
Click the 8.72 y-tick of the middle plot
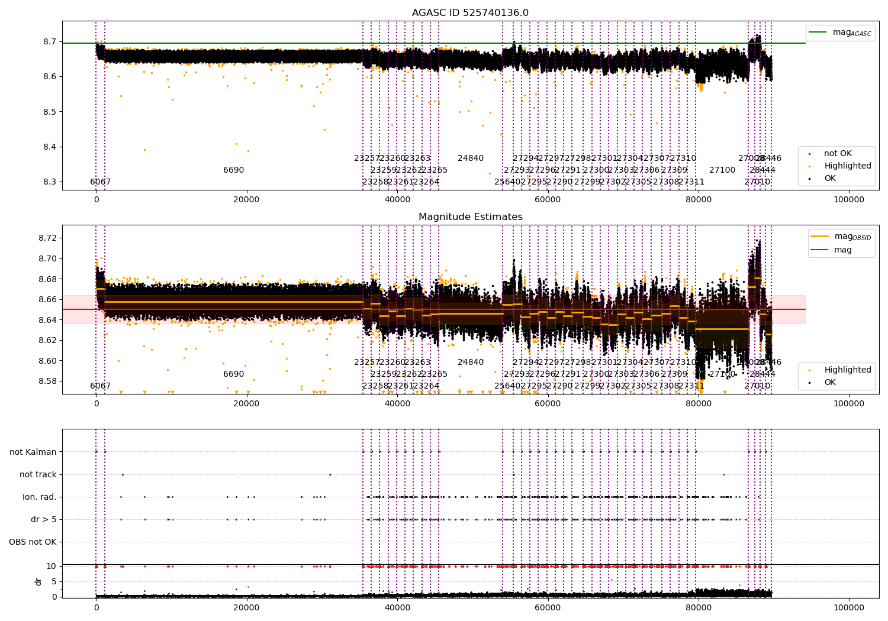47,238
